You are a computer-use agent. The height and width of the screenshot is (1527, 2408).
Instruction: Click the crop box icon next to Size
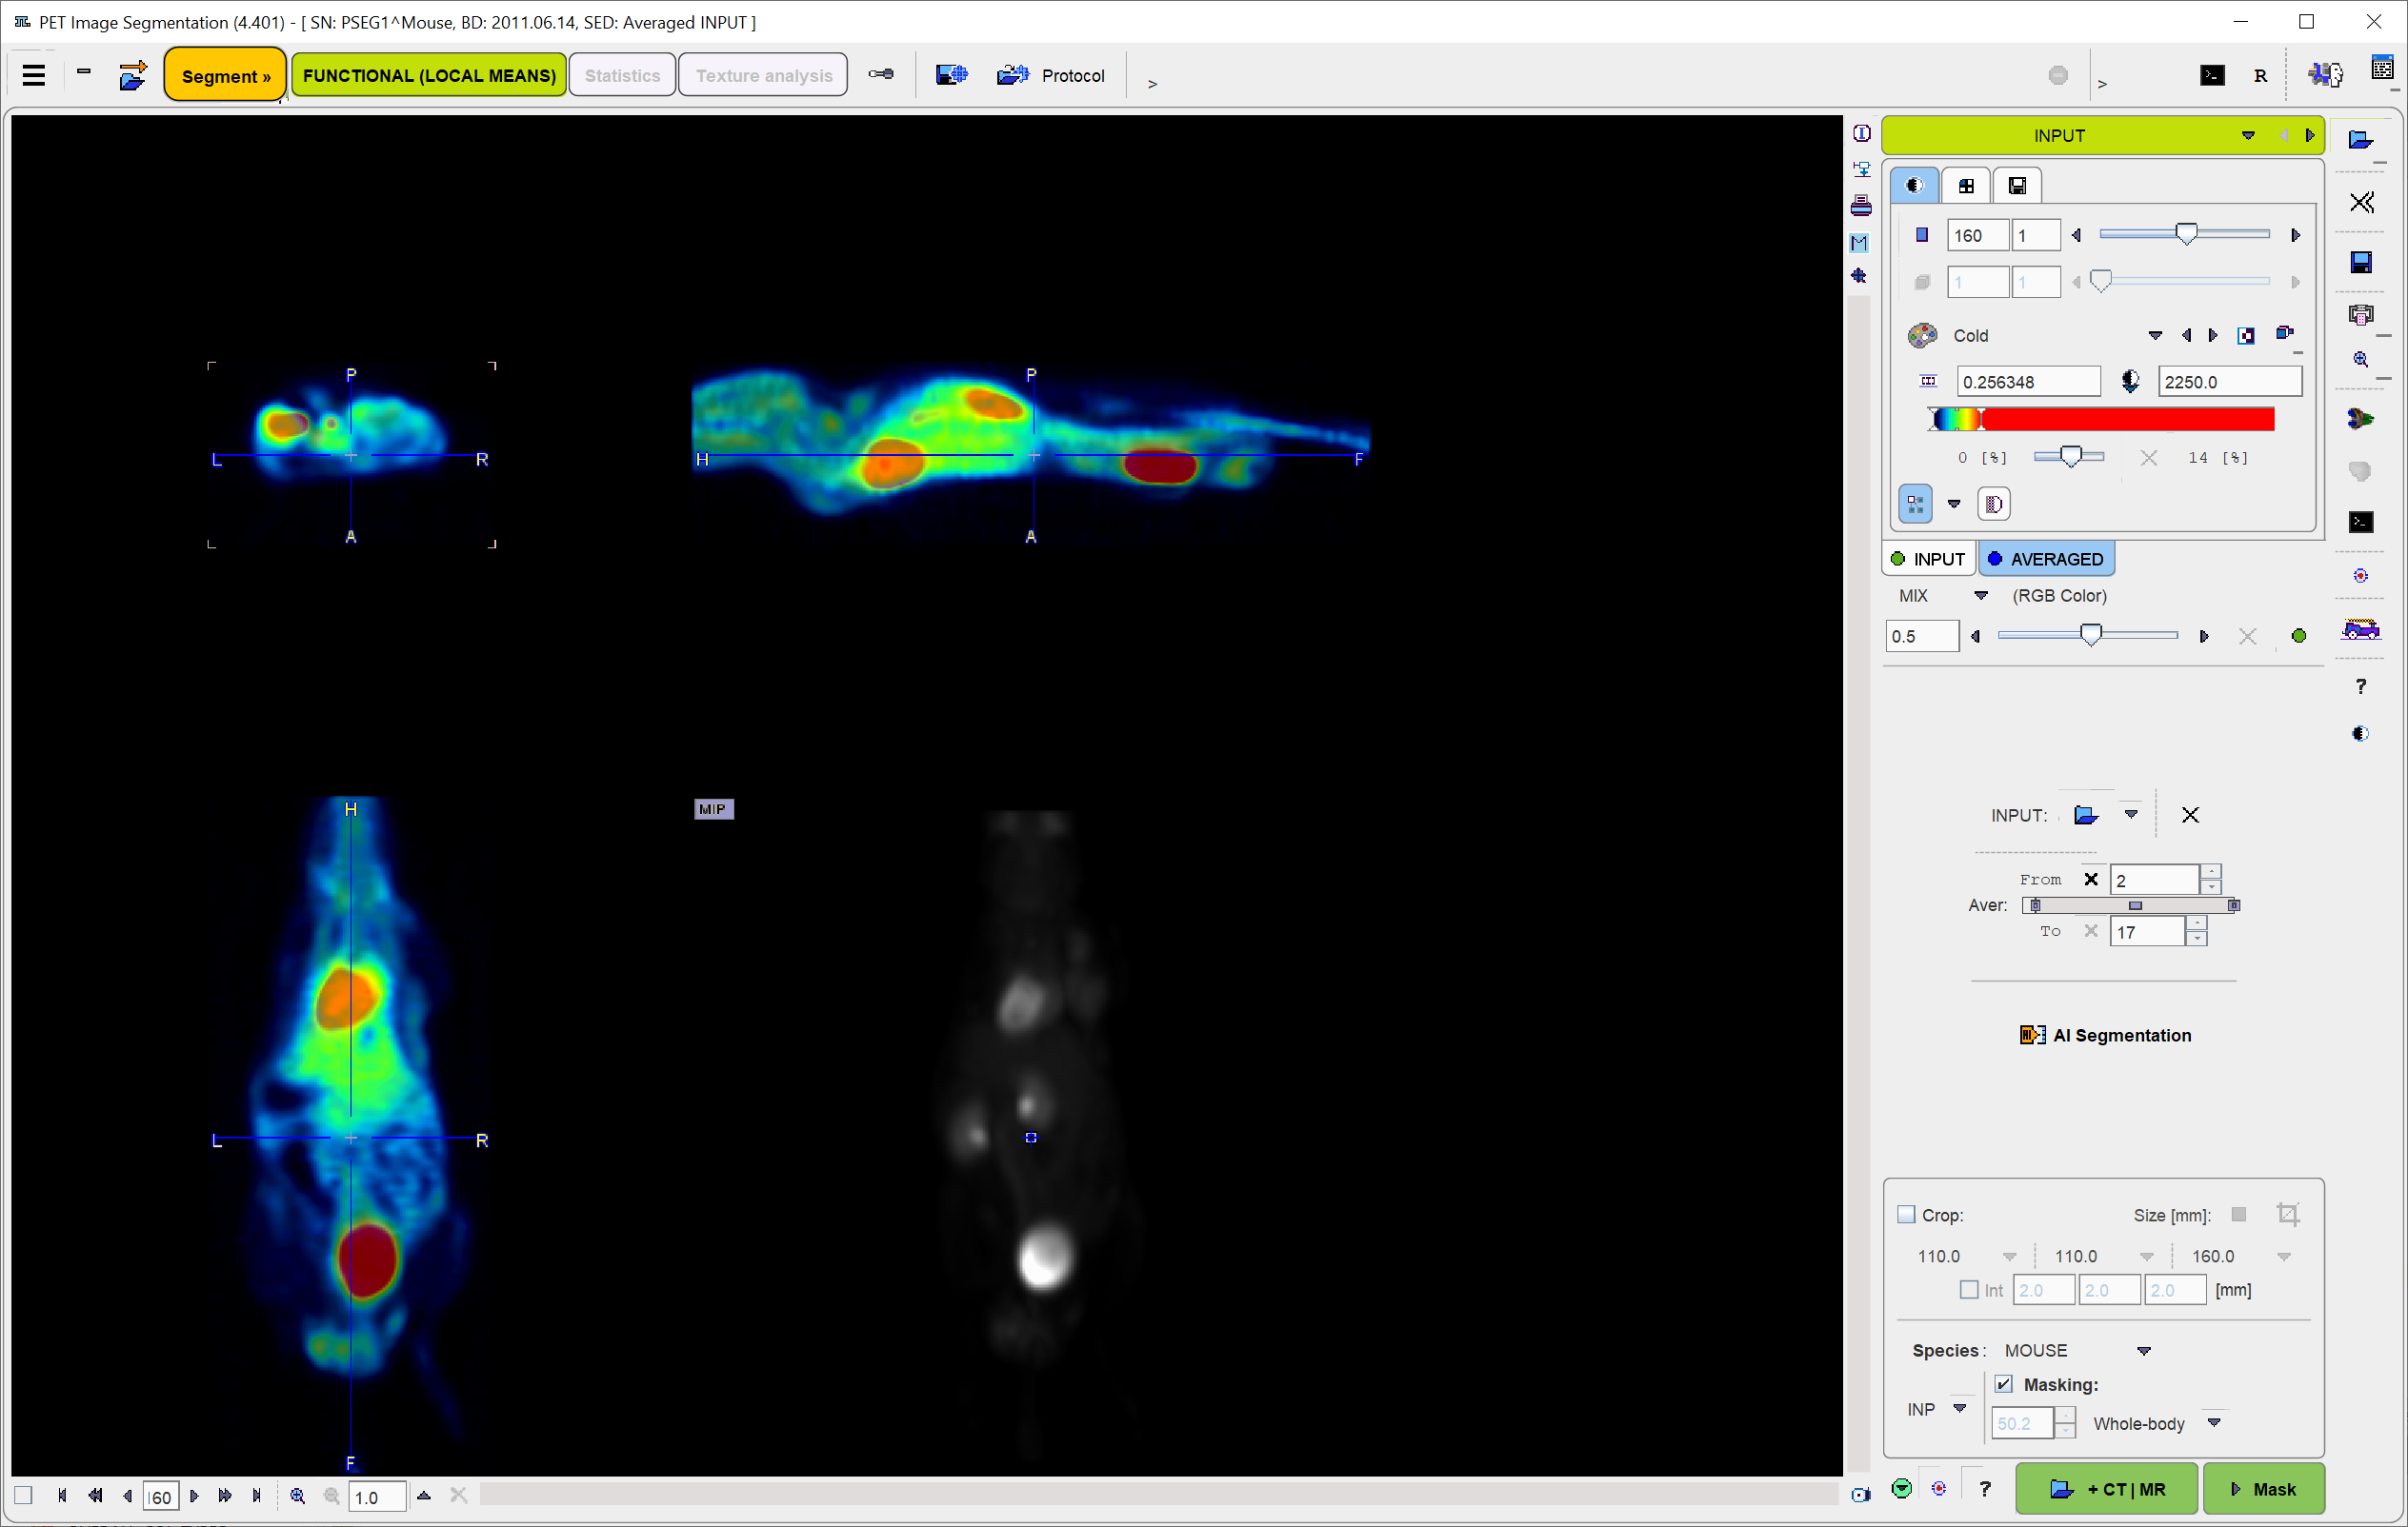pos(2288,1214)
